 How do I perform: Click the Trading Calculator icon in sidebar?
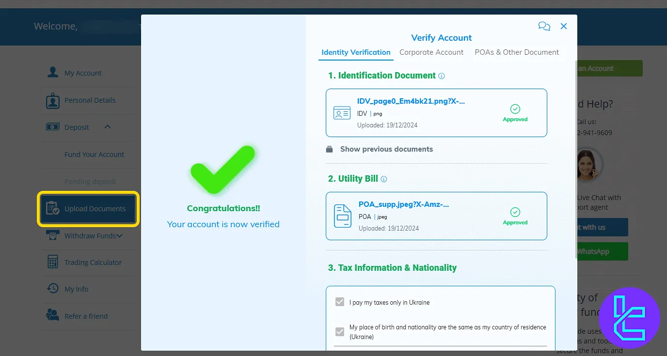click(x=52, y=262)
